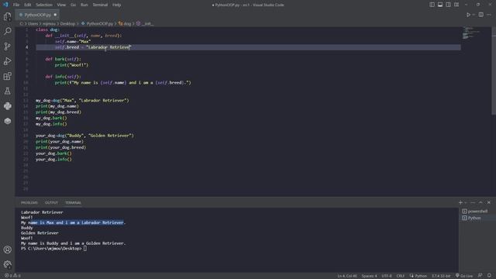
Task: Toggle the primary side bar layout icon
Action: point(432,5)
